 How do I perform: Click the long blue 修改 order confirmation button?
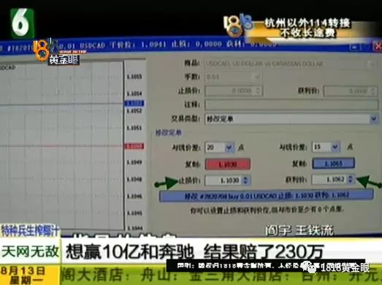pyautogui.click(x=266, y=196)
